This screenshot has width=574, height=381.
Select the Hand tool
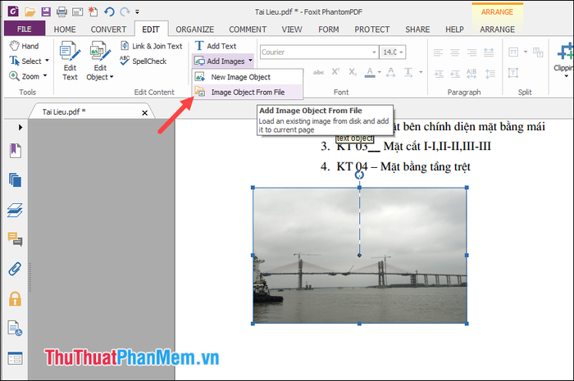coord(24,46)
